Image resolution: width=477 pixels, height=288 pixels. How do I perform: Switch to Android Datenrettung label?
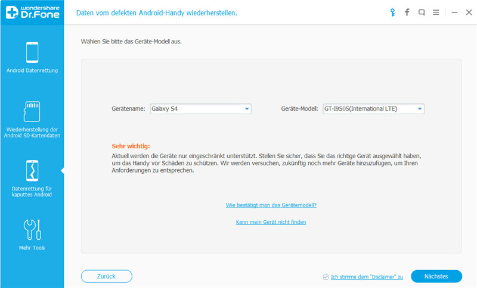pyautogui.click(x=32, y=70)
